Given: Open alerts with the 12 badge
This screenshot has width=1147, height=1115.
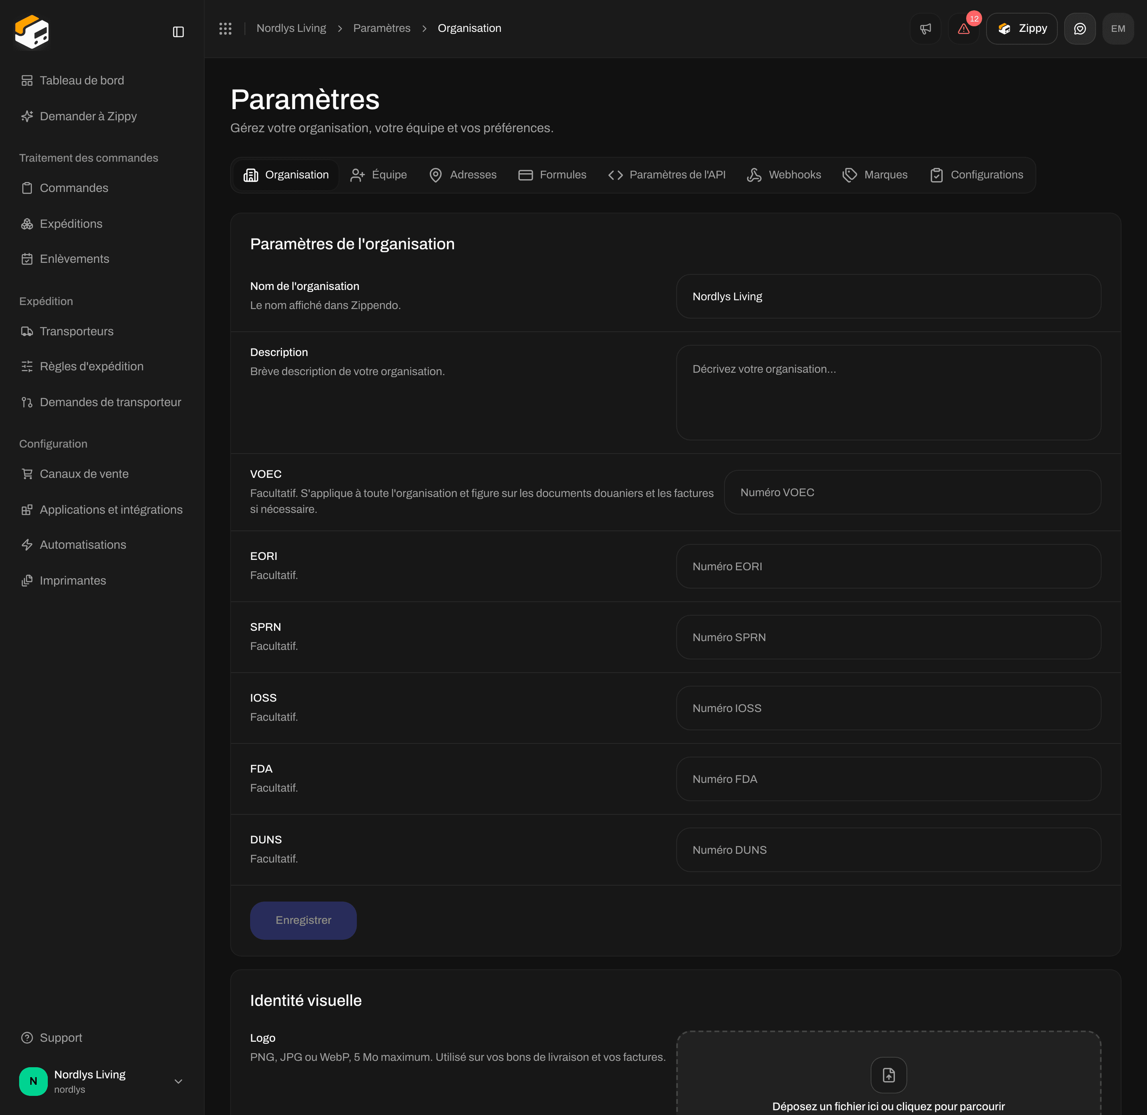Looking at the screenshot, I should tap(964, 29).
